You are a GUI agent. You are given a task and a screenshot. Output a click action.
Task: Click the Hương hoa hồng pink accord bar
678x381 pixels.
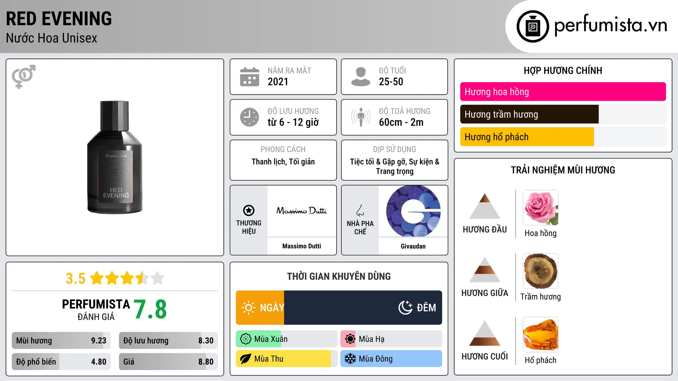point(563,92)
